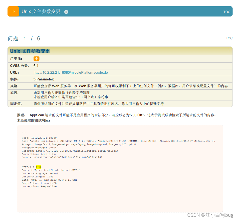Click the Content-Language: en-US line

(x=40, y=173)
